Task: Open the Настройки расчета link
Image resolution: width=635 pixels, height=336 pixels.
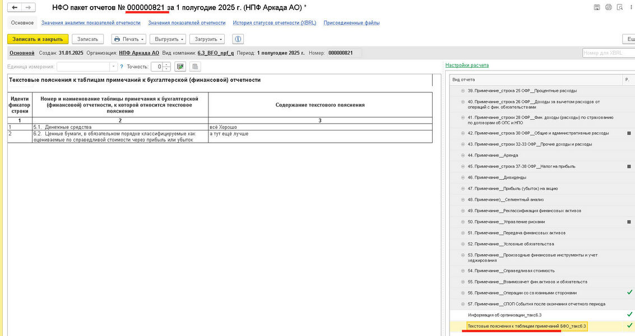Action: [x=467, y=65]
